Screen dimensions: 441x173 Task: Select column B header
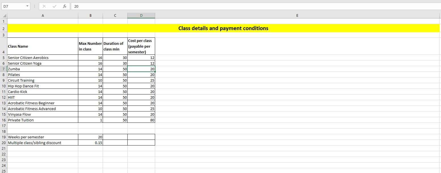coord(90,16)
